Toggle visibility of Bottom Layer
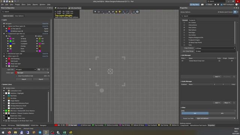 pos(6,31)
